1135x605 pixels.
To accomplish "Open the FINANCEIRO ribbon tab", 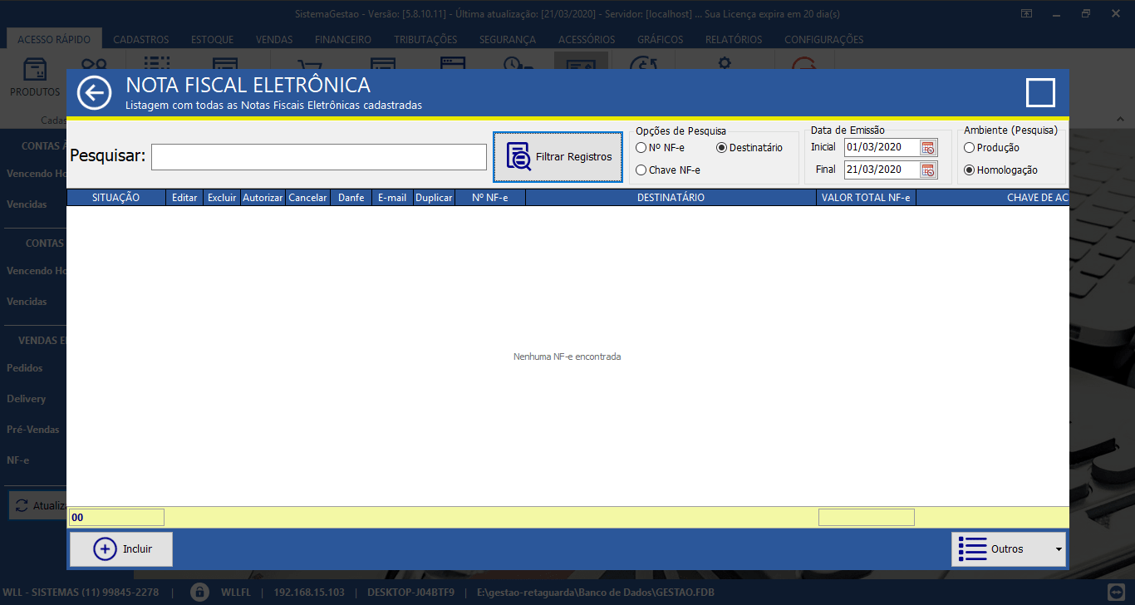I will (343, 39).
